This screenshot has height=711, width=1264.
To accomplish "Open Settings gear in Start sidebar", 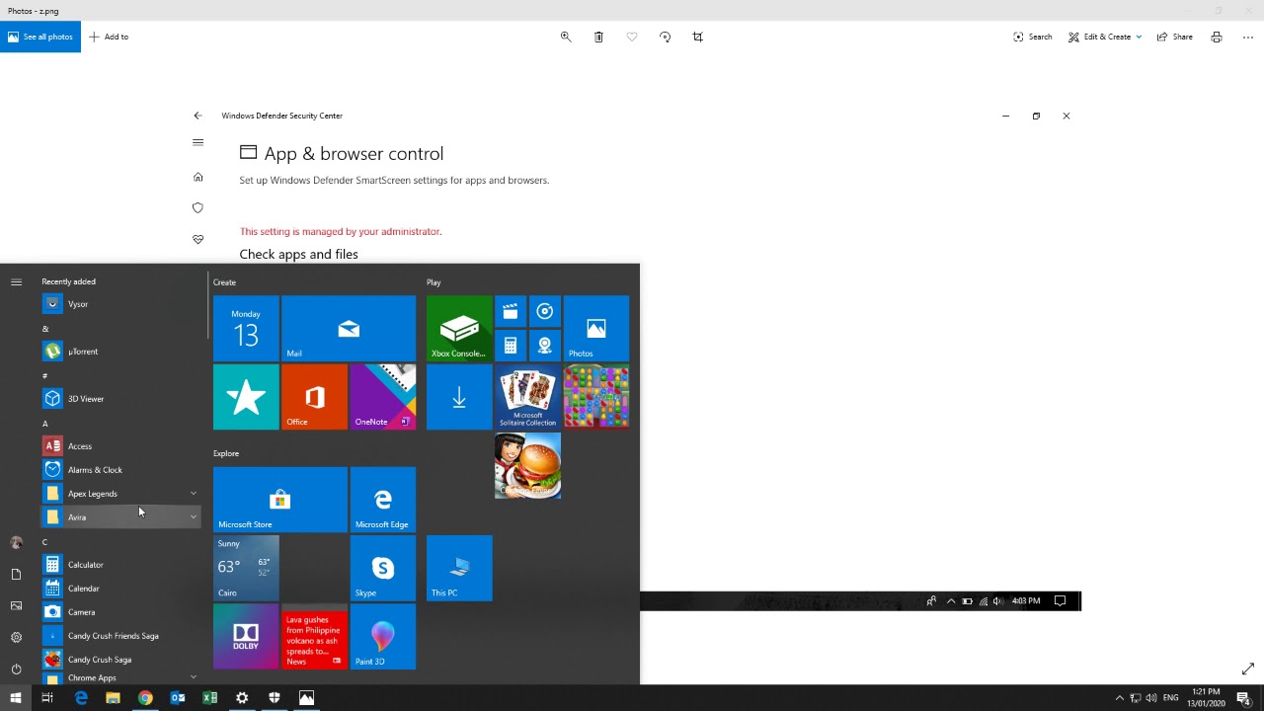I will click(16, 637).
